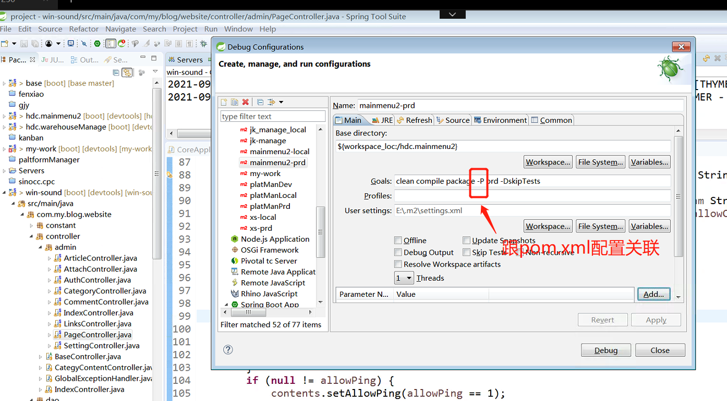Switch to the Environment tab
The width and height of the screenshot is (727, 401).
500,120
